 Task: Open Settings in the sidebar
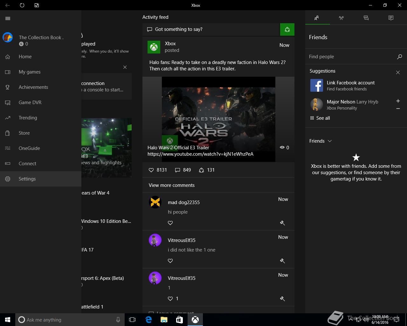click(x=41, y=179)
